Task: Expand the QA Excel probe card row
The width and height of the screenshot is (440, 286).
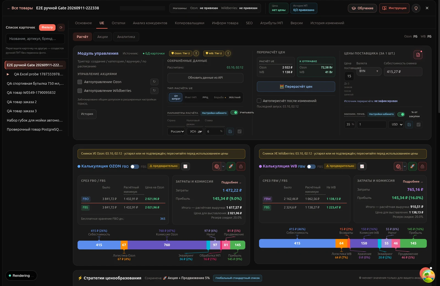Action: [x=8, y=74]
